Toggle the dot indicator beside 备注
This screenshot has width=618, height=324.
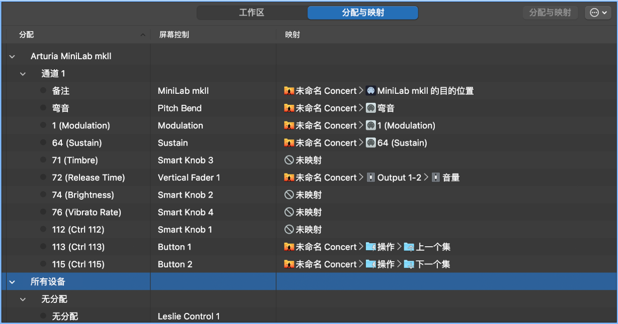coord(43,91)
